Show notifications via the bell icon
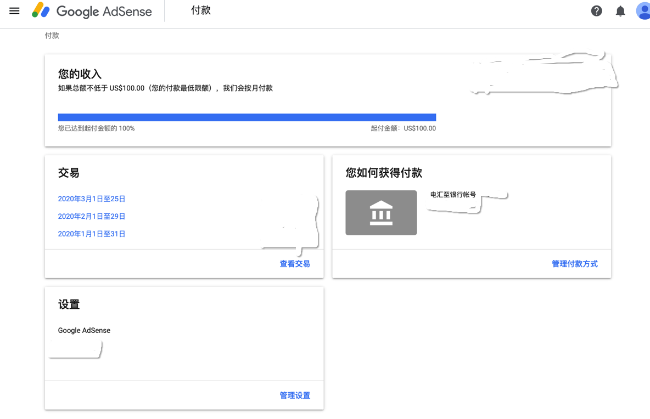 click(x=620, y=11)
